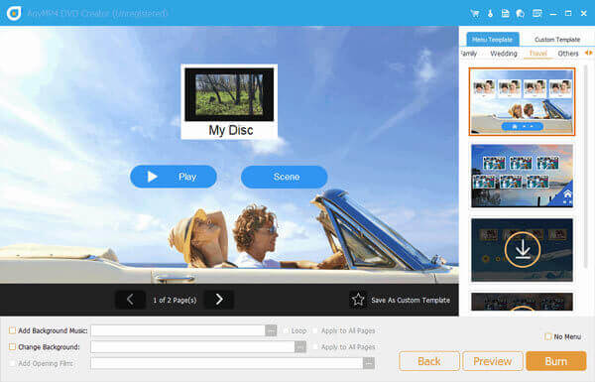Browse for background music file button

(271, 330)
